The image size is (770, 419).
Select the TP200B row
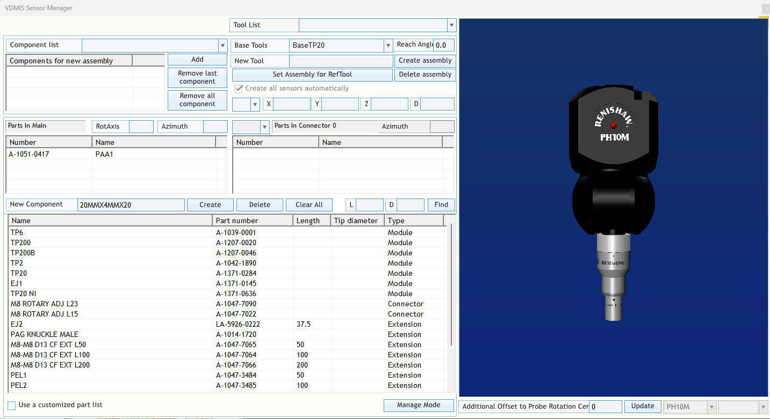tap(227, 253)
